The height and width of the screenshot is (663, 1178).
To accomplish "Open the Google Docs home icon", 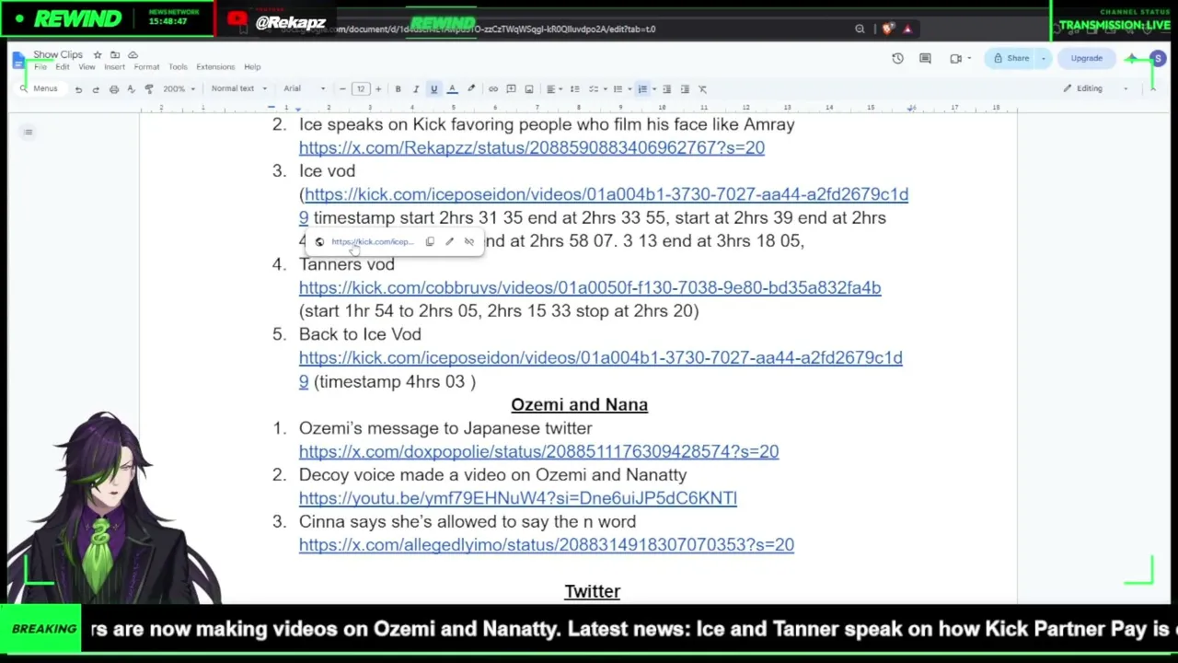I will 19,60.
